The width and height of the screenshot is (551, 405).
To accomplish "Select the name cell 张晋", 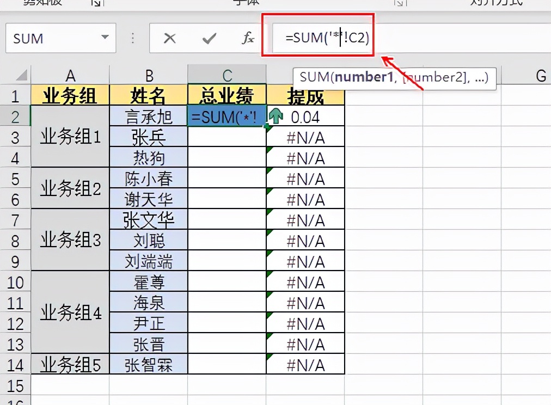I will [149, 344].
